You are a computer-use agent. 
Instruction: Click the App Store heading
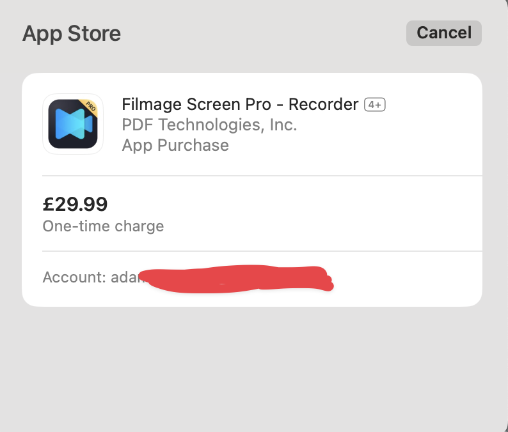[71, 33]
